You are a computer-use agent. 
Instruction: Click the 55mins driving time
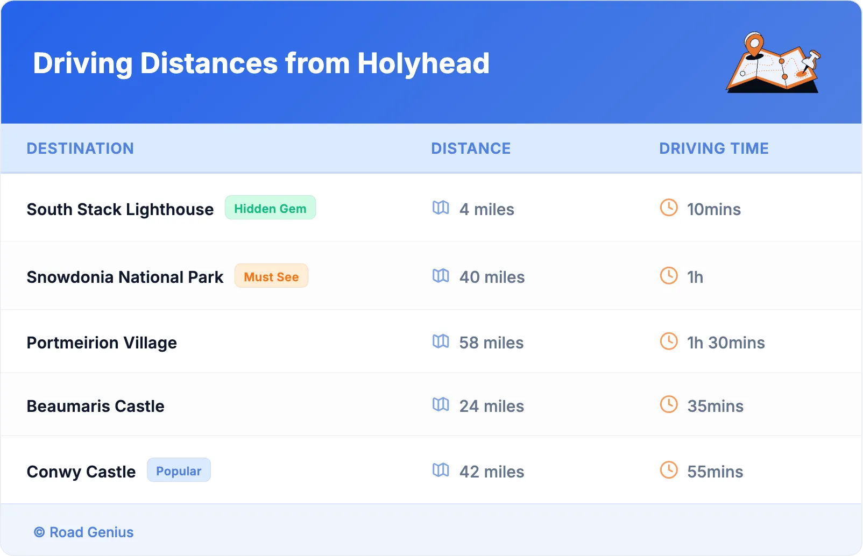715,472
